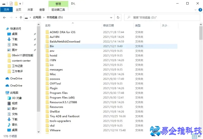
Task: Open the 08win11游戏性能 folder in sidebar
Action: pyautogui.click(x=23, y=55)
